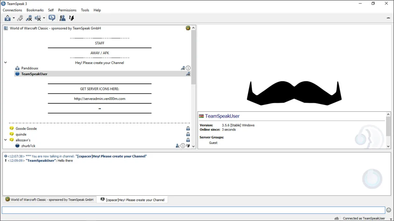Open the Permissions menu

point(67,10)
